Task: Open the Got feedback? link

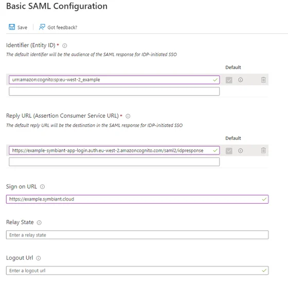Action: click(x=62, y=28)
